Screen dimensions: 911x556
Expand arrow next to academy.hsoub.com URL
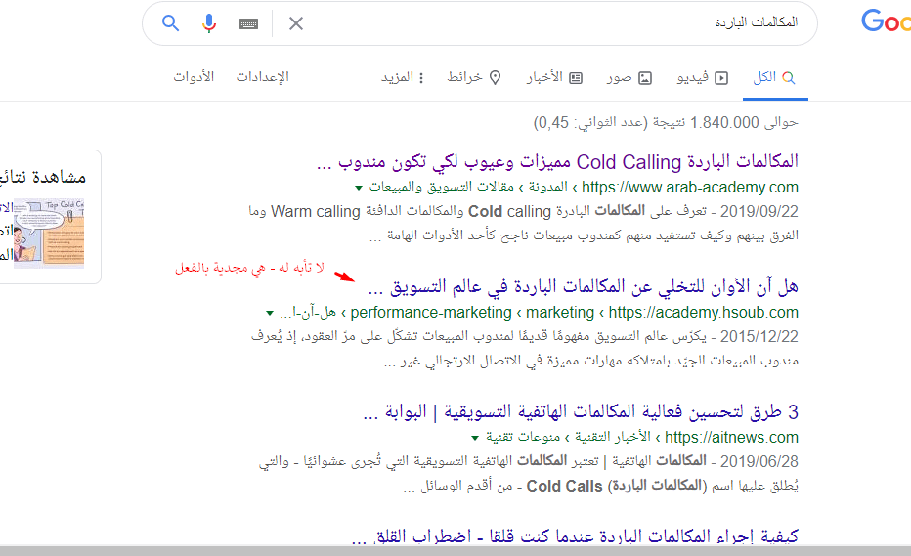(270, 313)
